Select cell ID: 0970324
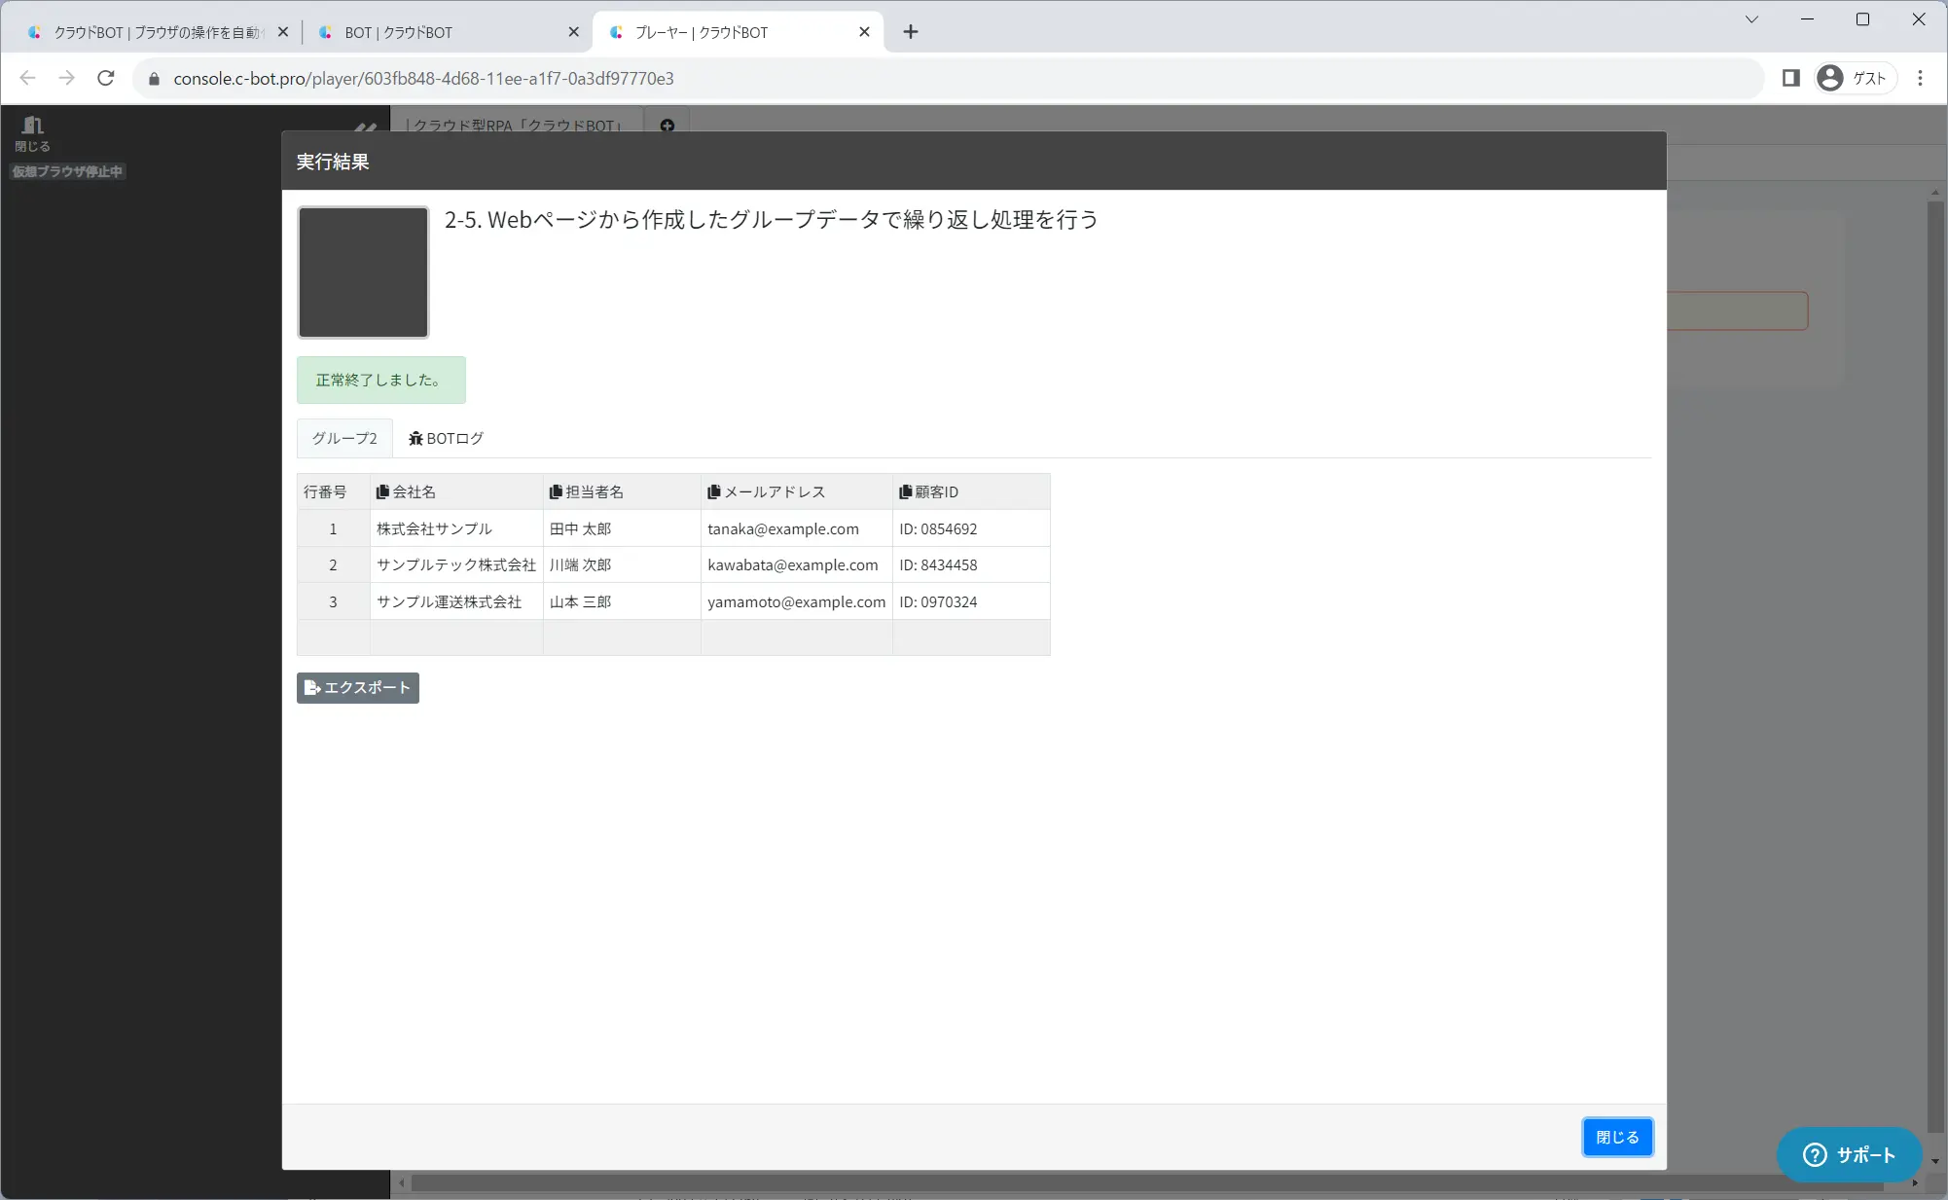Viewport: 1948px width, 1200px height. coord(971,601)
